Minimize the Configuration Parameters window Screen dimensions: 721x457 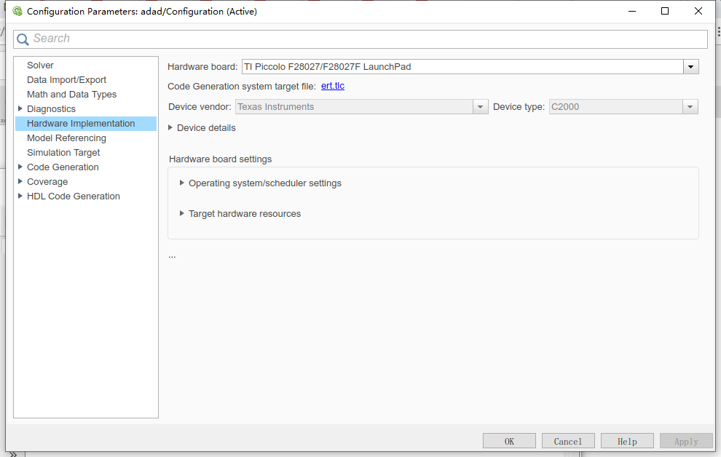[632, 11]
